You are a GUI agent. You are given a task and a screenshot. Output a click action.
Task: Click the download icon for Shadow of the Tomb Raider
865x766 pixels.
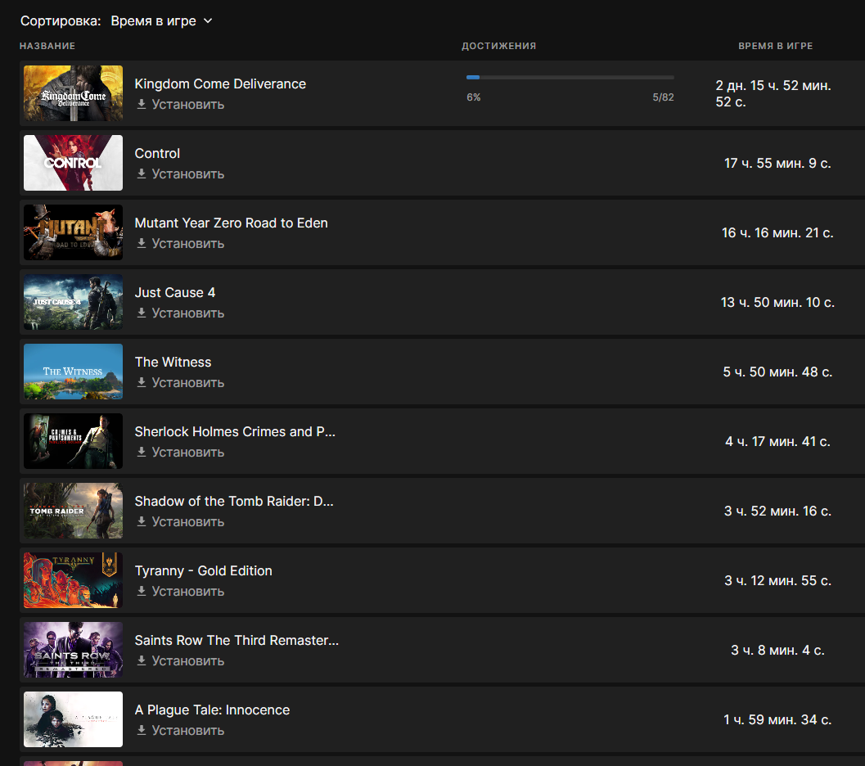tap(142, 521)
